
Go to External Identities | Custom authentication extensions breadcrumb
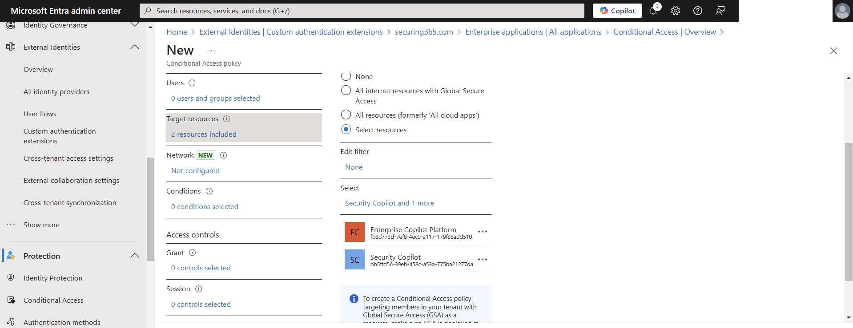coord(291,32)
